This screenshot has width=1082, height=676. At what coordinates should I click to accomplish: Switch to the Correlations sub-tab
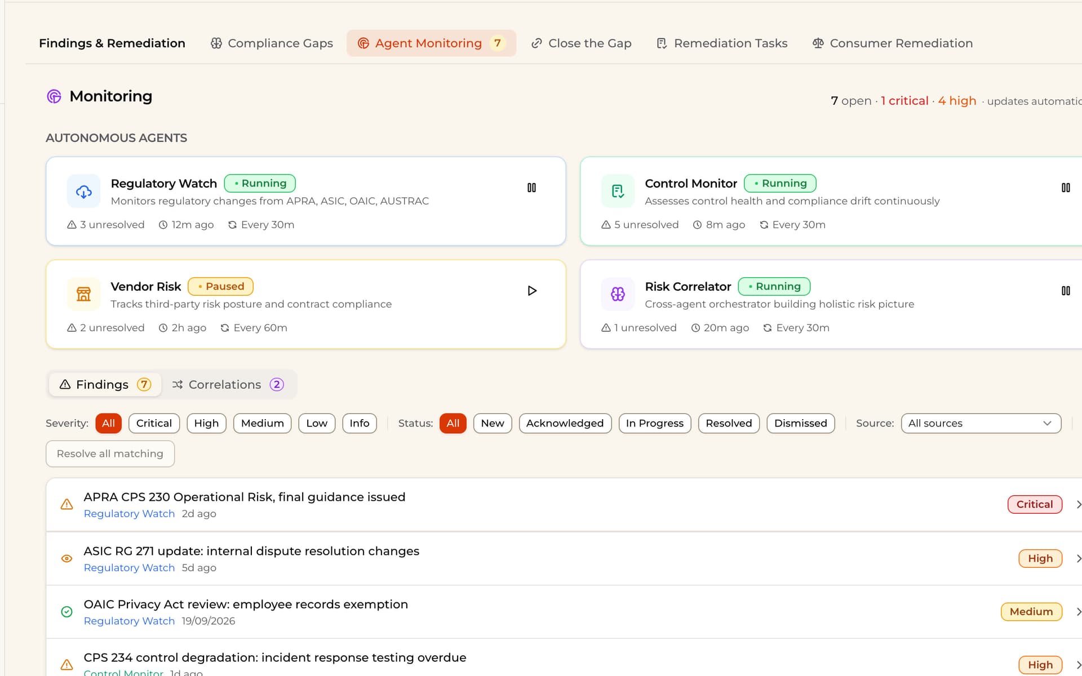click(x=228, y=384)
